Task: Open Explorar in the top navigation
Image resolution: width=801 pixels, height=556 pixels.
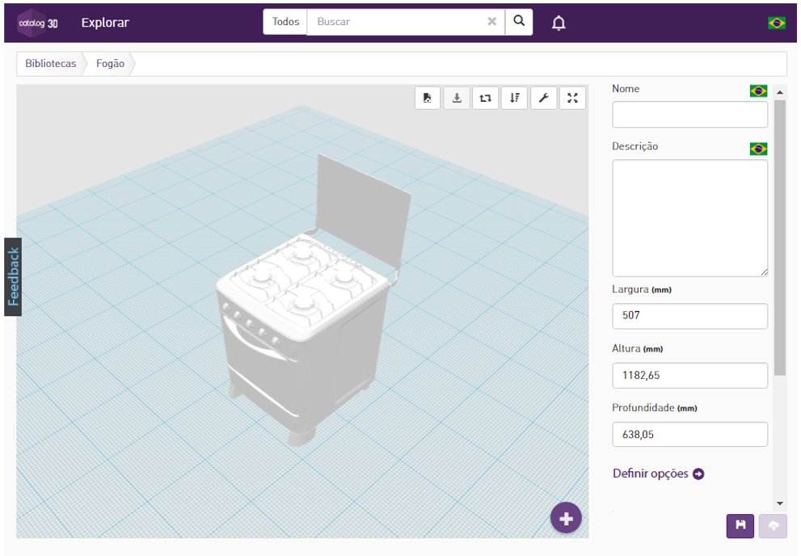Action: point(105,23)
